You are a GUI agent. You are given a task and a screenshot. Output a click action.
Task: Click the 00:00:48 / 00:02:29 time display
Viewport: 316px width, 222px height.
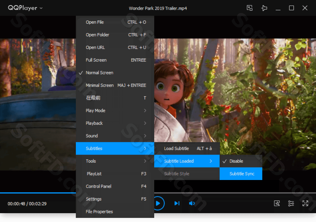(x=27, y=204)
